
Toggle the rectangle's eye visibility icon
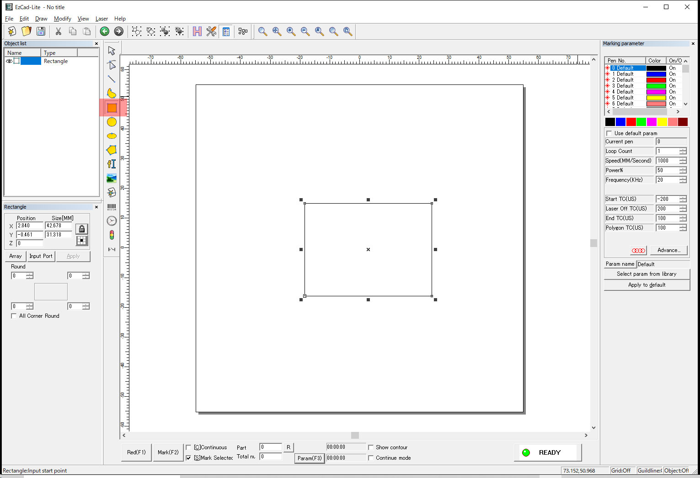pyautogui.click(x=9, y=61)
